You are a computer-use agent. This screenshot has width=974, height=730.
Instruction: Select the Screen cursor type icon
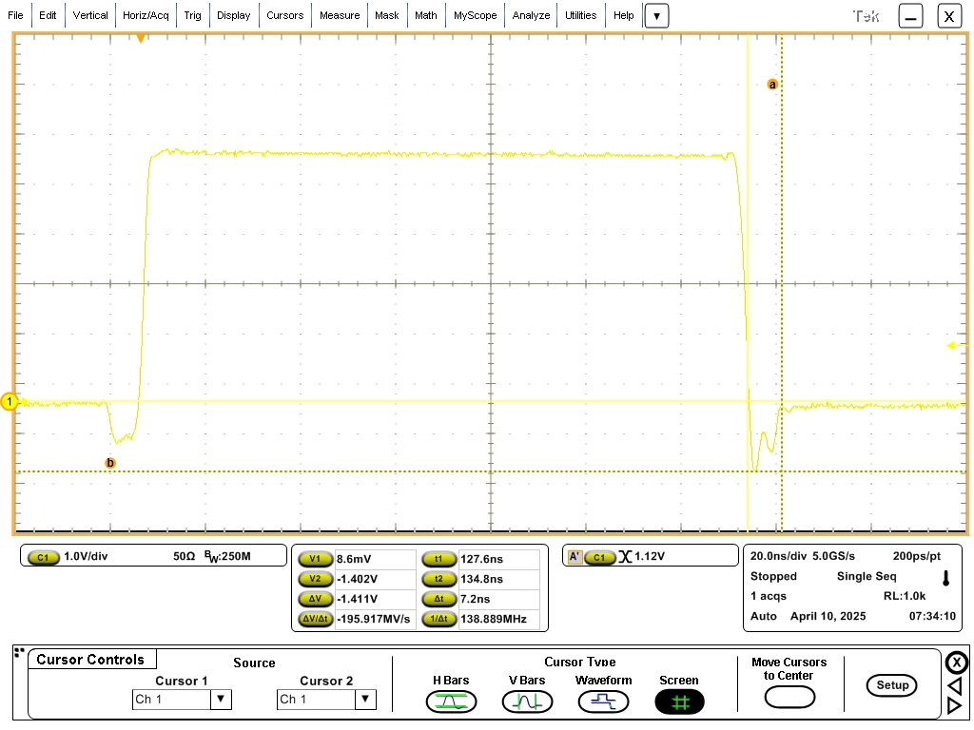(679, 702)
